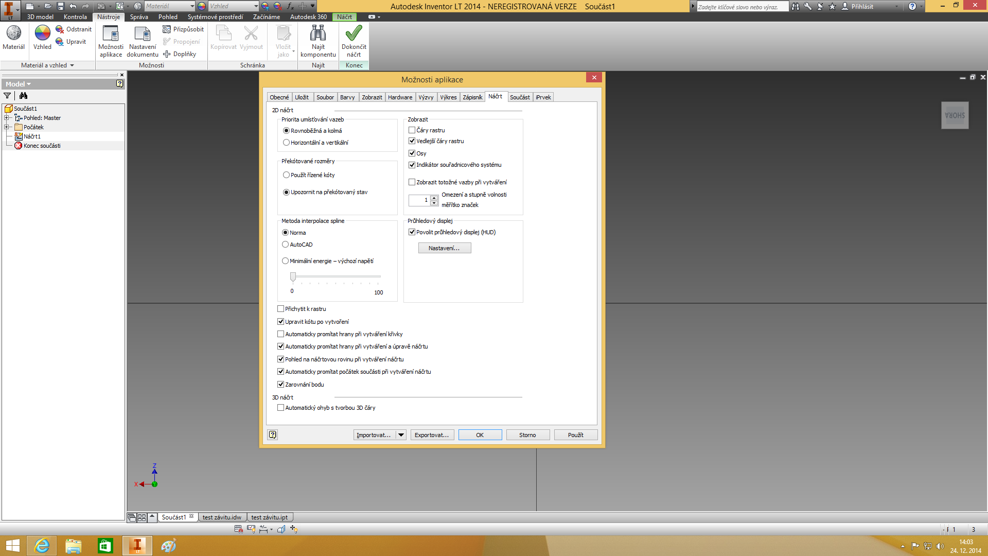The width and height of the screenshot is (988, 556).
Task: Click the tile windows icon
Action: [x=142, y=518]
